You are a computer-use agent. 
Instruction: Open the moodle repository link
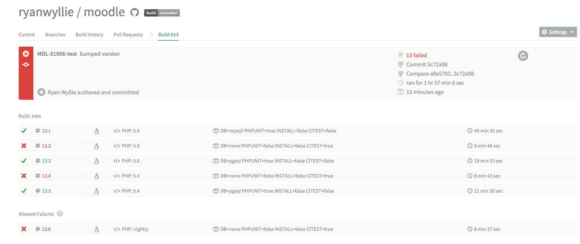pos(105,12)
